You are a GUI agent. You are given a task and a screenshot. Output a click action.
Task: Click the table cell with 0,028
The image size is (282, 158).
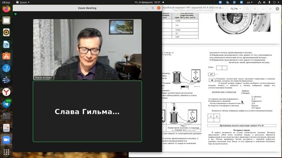click(x=185, y=21)
